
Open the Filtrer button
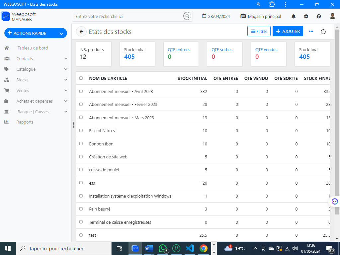pyautogui.click(x=258, y=31)
